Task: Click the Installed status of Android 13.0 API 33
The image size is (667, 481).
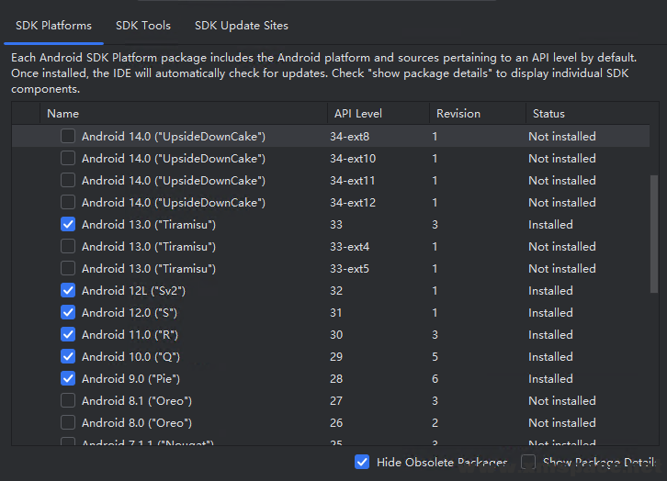Action: click(x=550, y=224)
